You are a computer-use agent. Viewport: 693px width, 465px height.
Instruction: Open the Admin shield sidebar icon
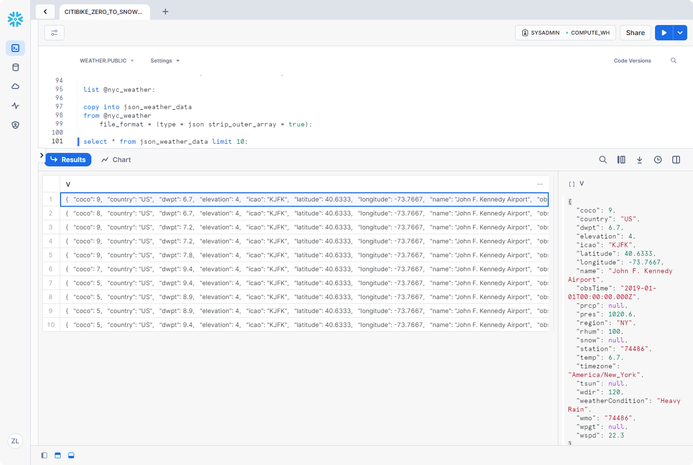click(x=15, y=125)
